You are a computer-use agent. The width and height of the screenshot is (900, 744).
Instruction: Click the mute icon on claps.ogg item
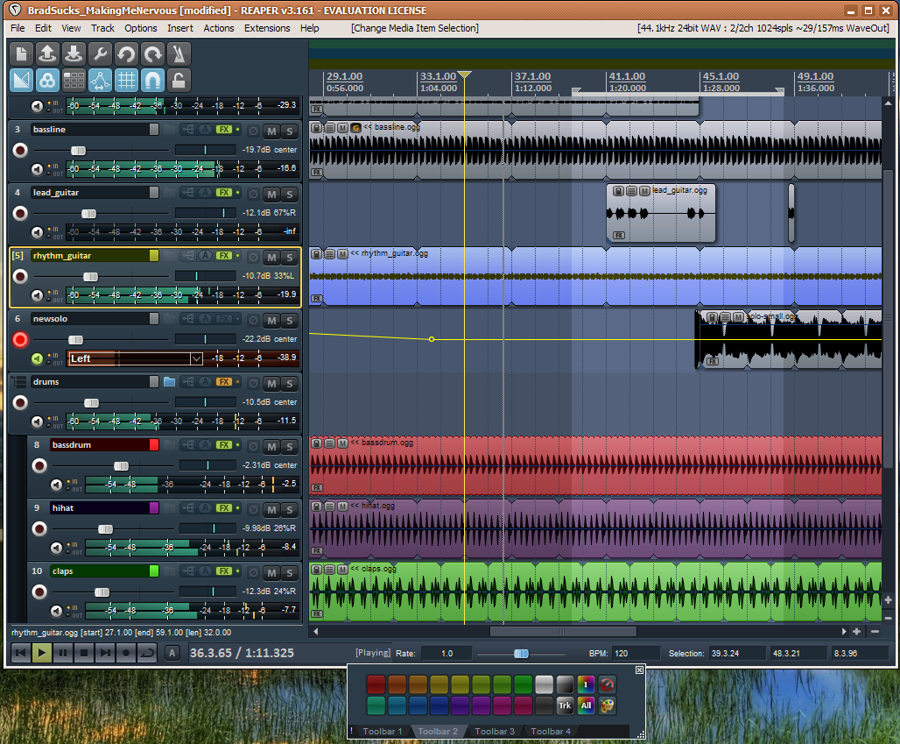(x=342, y=570)
